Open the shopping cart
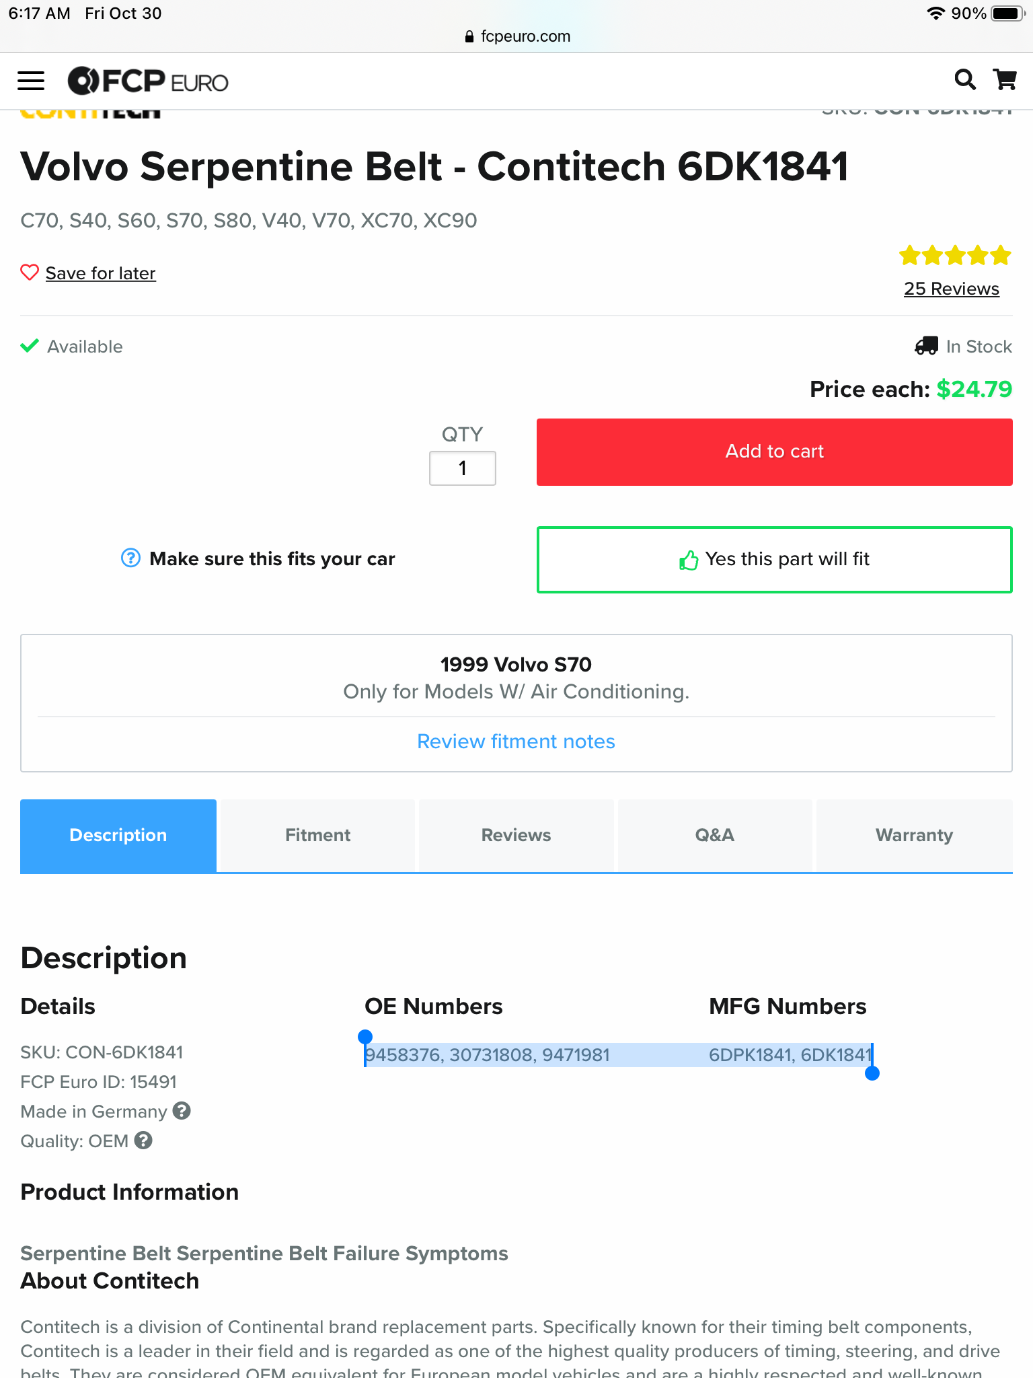The image size is (1033, 1378). 1005,80
